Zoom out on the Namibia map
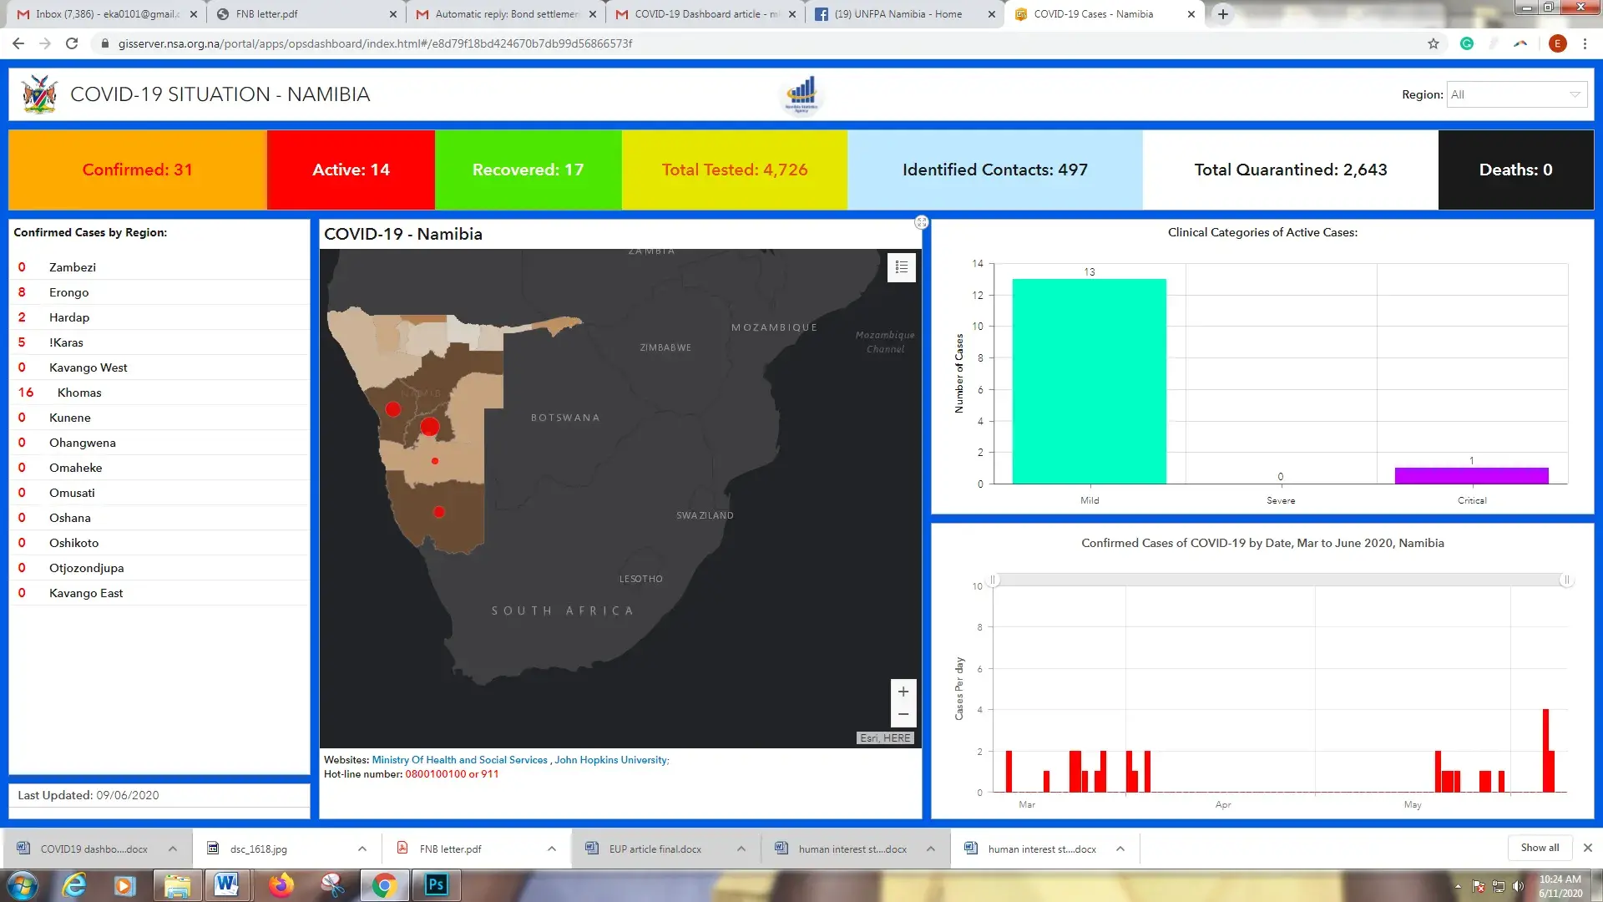The width and height of the screenshot is (1603, 902). click(x=903, y=715)
